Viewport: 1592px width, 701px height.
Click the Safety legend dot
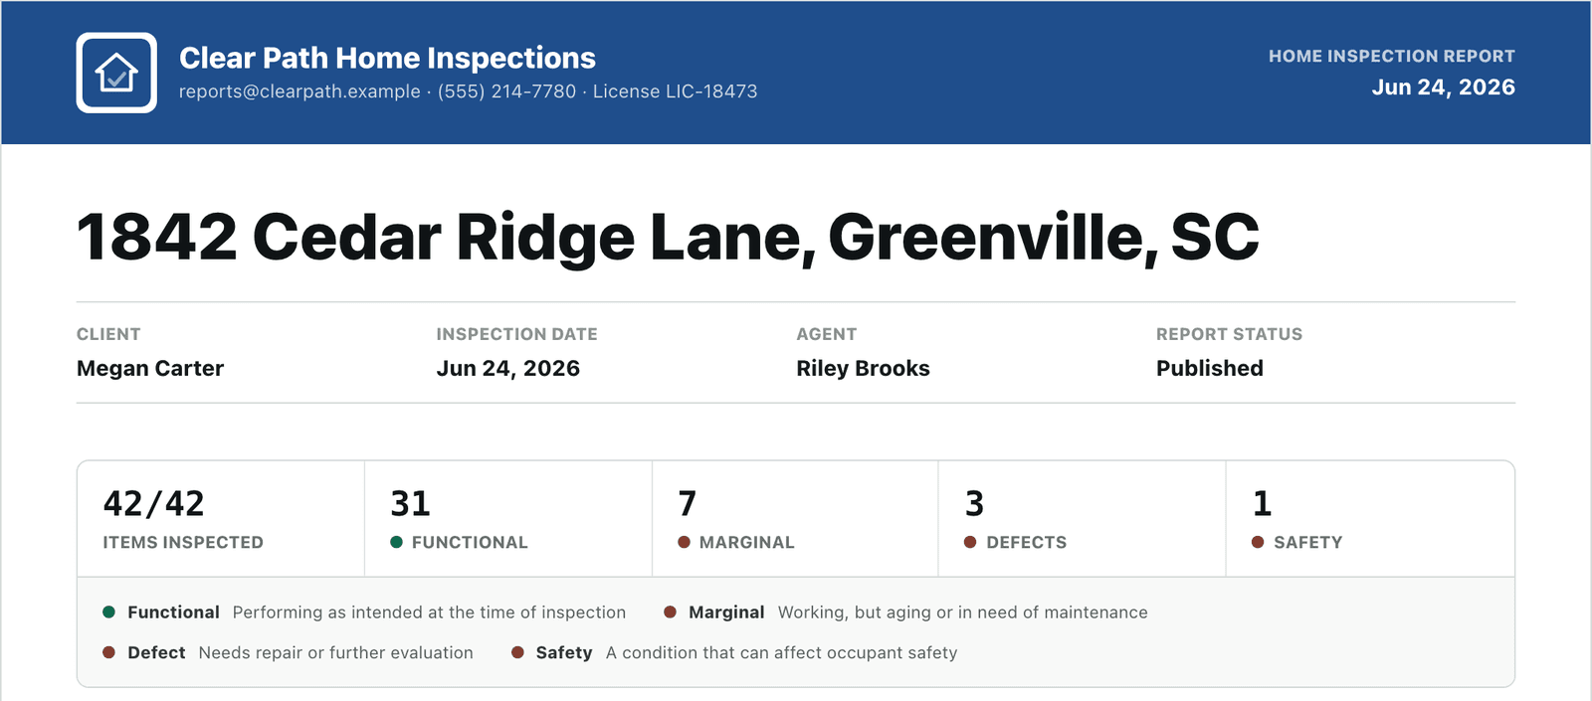tap(517, 652)
